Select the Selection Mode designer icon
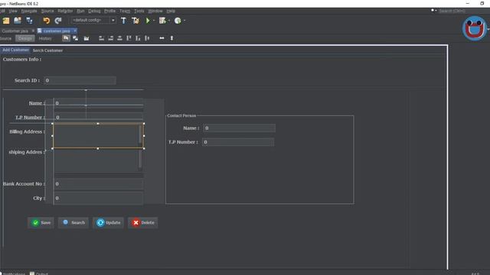This screenshot has width=490, height=275. click(66, 38)
